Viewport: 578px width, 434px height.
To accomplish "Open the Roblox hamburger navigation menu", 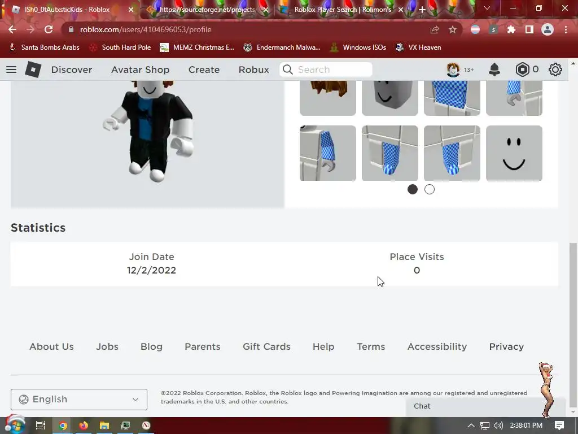I will click(11, 70).
